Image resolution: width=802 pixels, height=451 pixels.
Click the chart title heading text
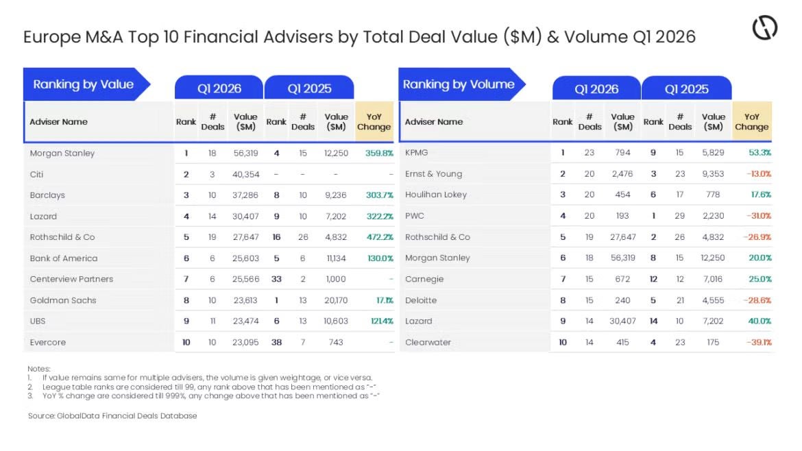pyautogui.click(x=359, y=36)
